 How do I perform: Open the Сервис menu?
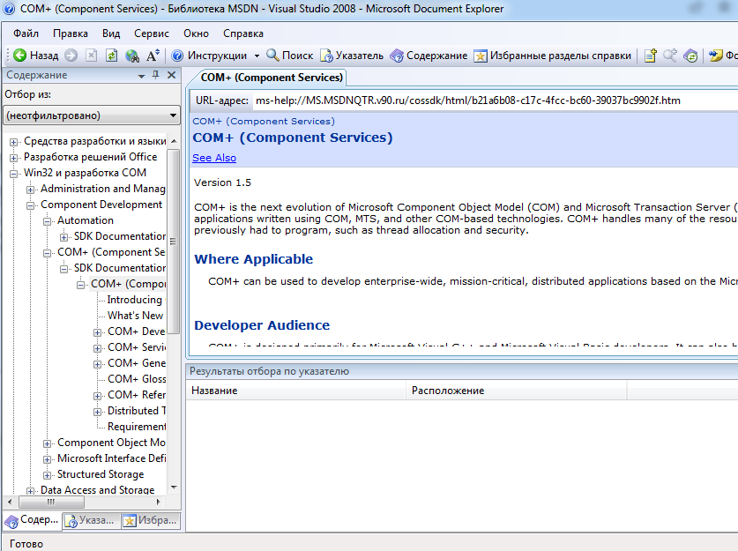(x=152, y=34)
